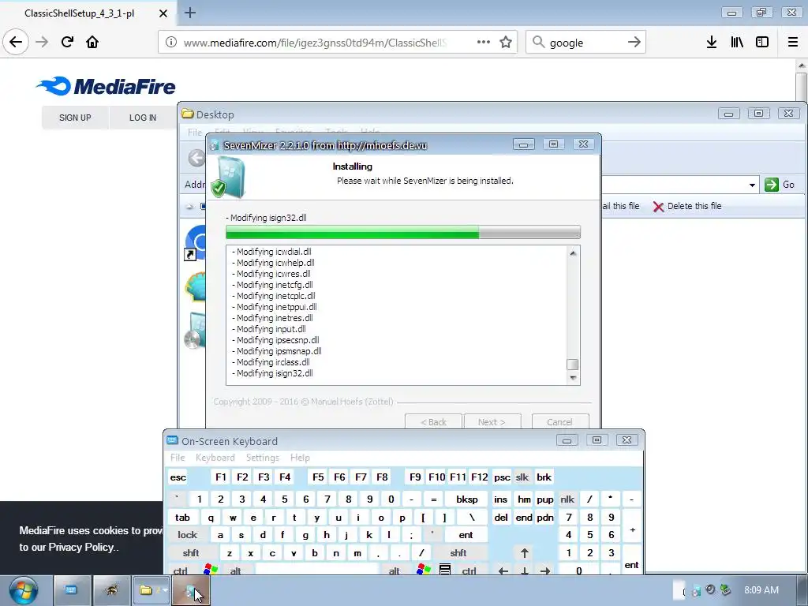Click the bksp key
Viewport: 808px width, 606px height.
467,499
